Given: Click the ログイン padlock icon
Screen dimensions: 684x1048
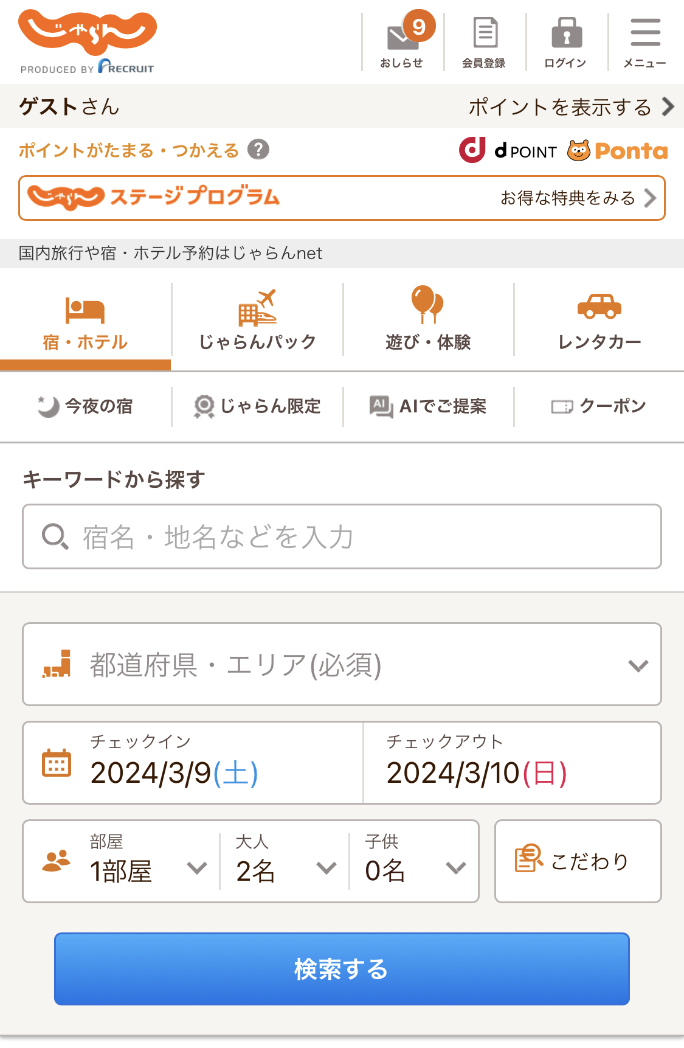Looking at the screenshot, I should click(566, 33).
